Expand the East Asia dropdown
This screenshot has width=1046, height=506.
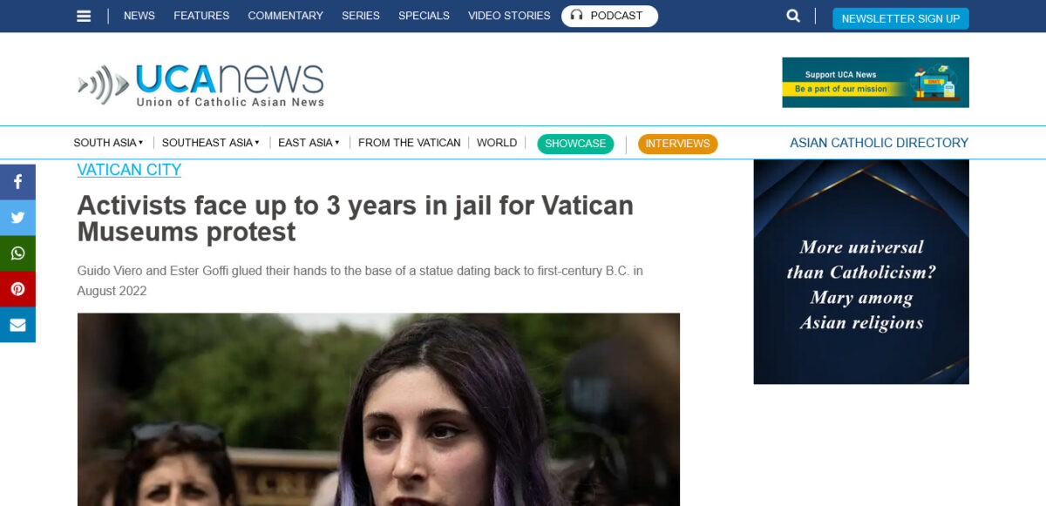tap(309, 143)
